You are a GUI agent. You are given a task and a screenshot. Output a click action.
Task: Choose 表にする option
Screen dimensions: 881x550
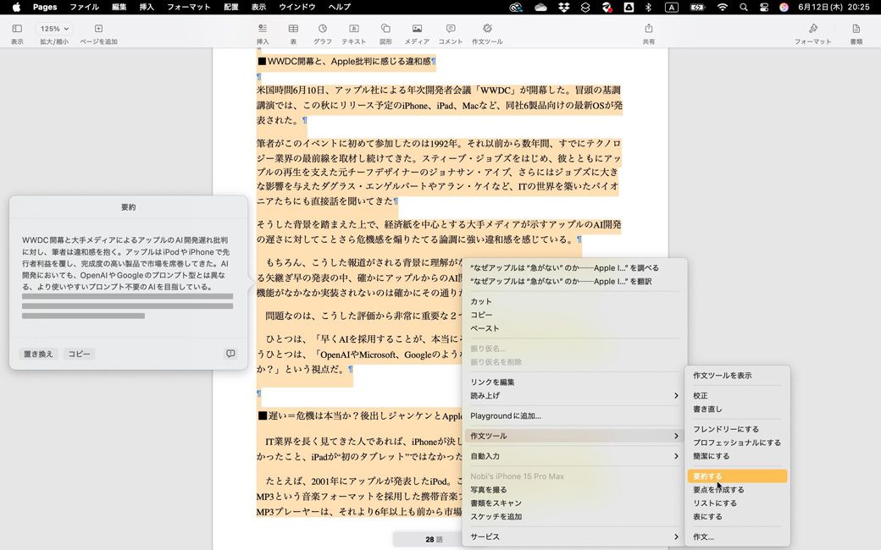tap(737, 517)
